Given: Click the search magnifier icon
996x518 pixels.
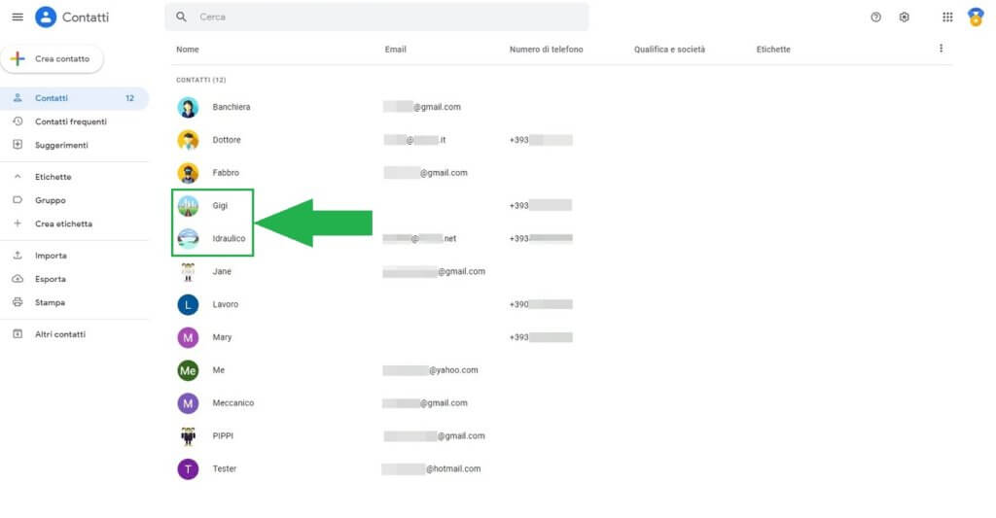Looking at the screenshot, I should (181, 17).
